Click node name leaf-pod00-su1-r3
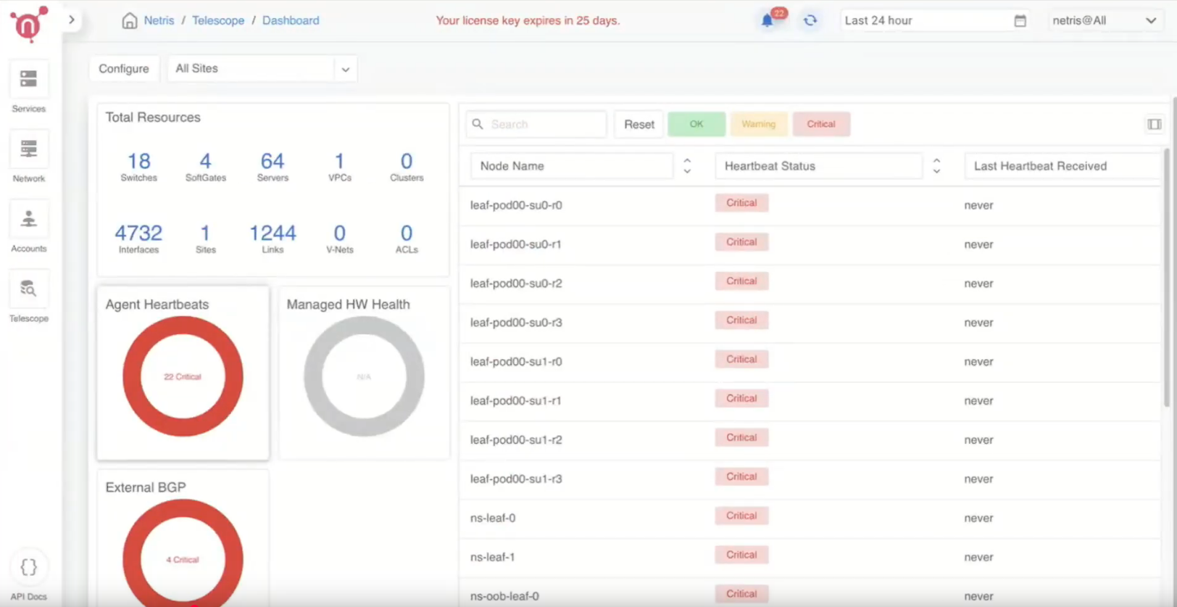 pos(516,479)
